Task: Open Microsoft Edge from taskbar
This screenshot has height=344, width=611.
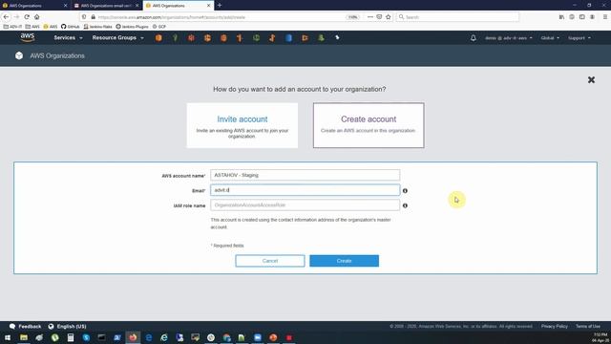Action: (x=149, y=337)
